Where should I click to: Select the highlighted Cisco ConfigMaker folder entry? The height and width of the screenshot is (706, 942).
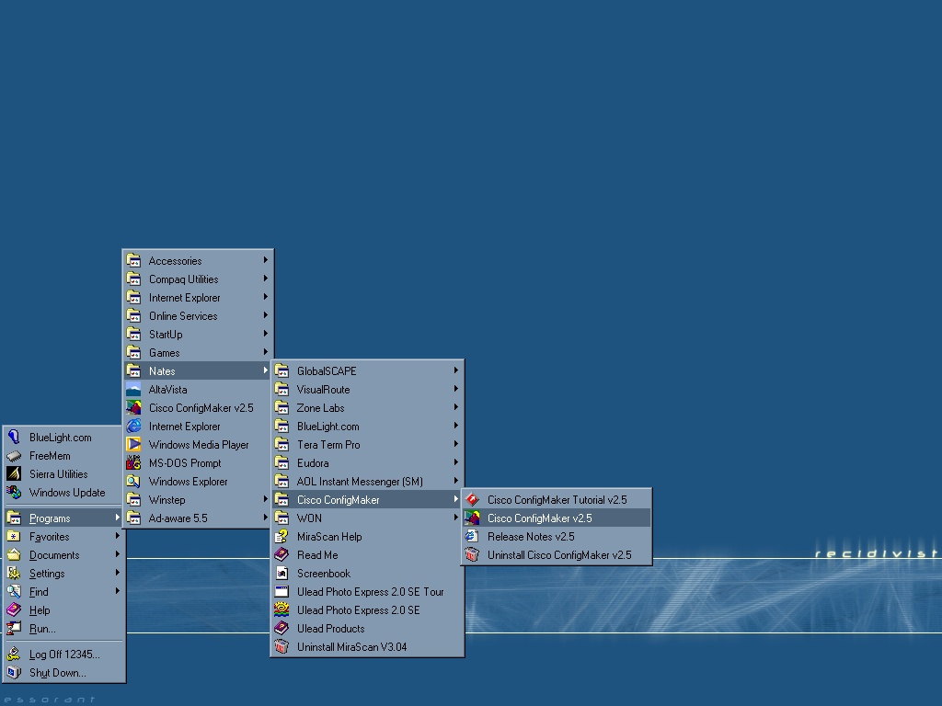tap(367, 499)
